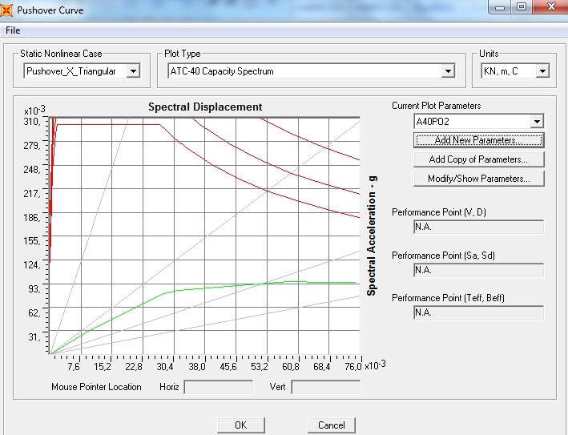Click the 93, vertical axis label
This screenshot has width=568, height=435.
[x=34, y=289]
